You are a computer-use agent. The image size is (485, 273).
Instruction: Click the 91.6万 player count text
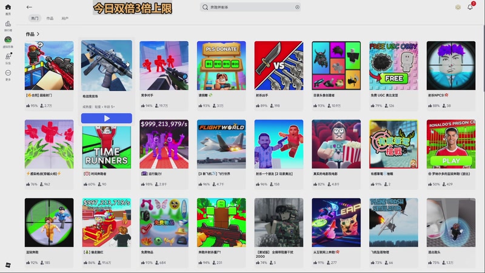click(107, 263)
